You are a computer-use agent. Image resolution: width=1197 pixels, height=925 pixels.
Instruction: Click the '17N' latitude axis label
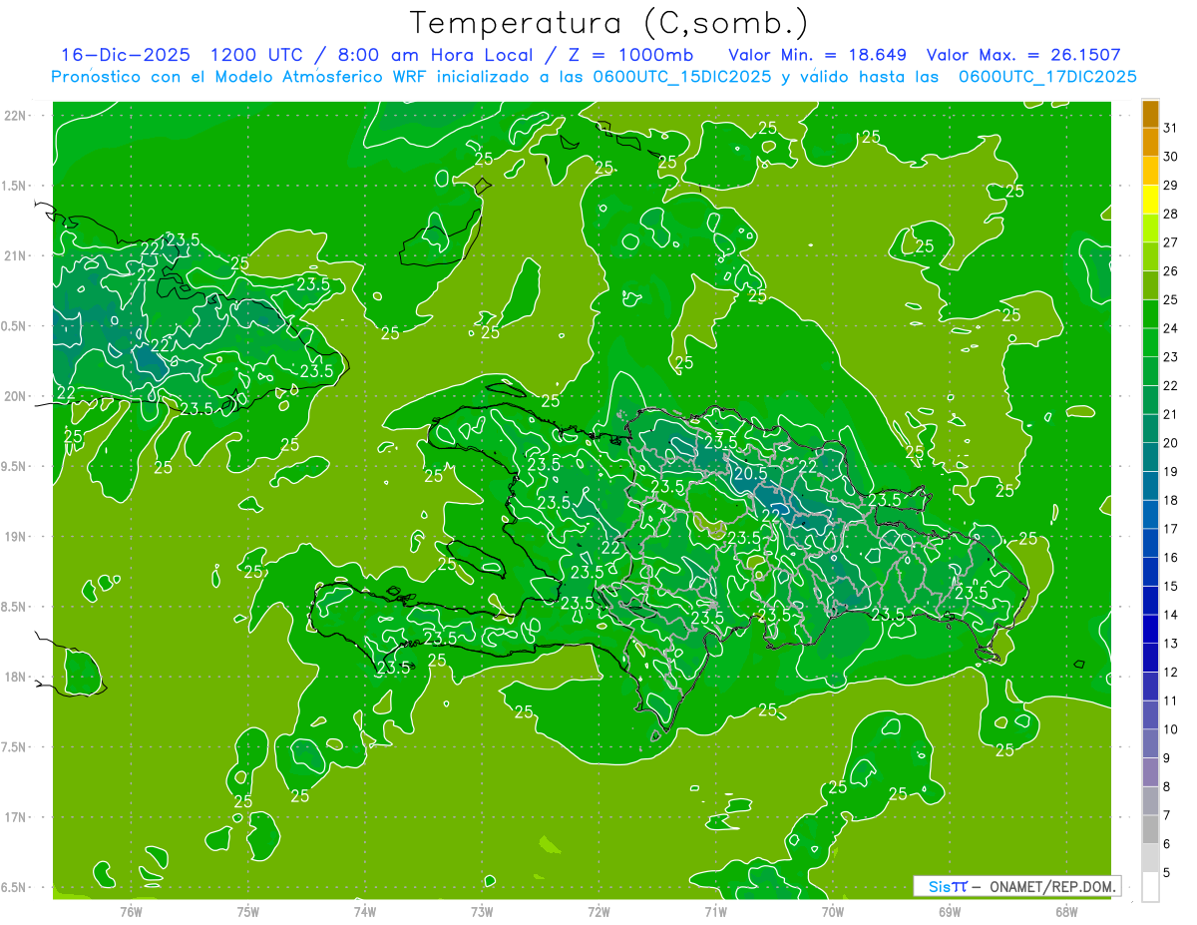[x=15, y=817]
